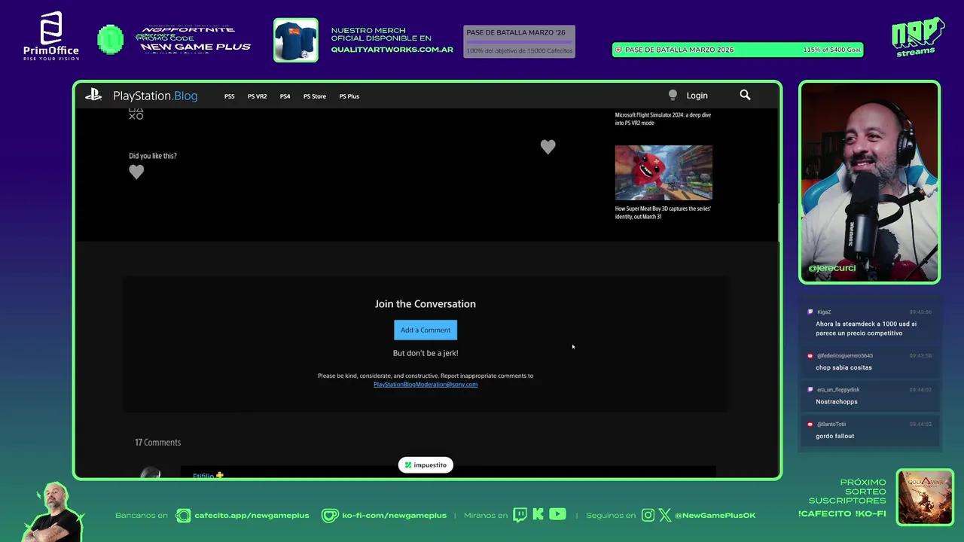This screenshot has width=964, height=542.
Task: Click the YouTube icon in footer
Action: pos(557,515)
